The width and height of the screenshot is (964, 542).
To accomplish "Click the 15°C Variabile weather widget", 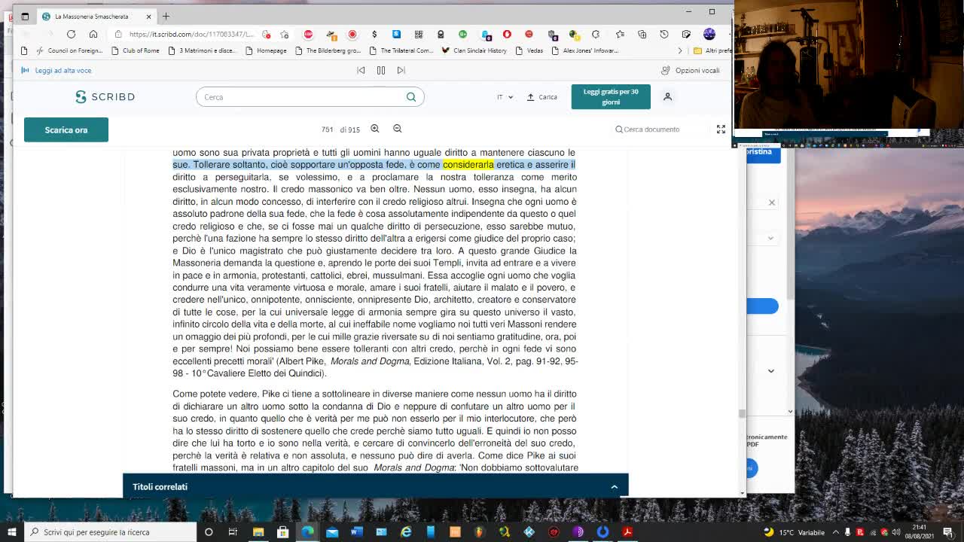I will point(794,532).
